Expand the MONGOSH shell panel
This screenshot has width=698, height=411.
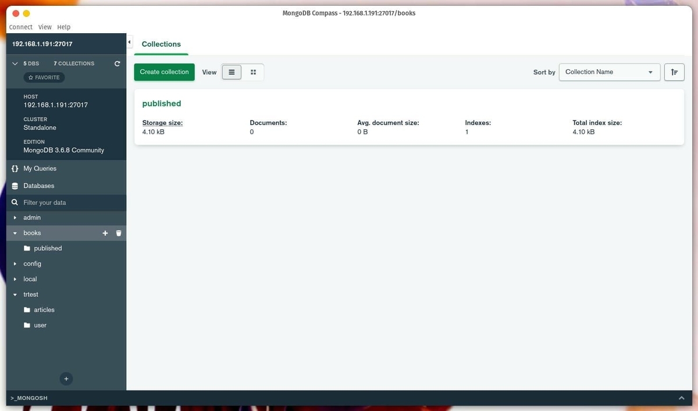point(681,398)
